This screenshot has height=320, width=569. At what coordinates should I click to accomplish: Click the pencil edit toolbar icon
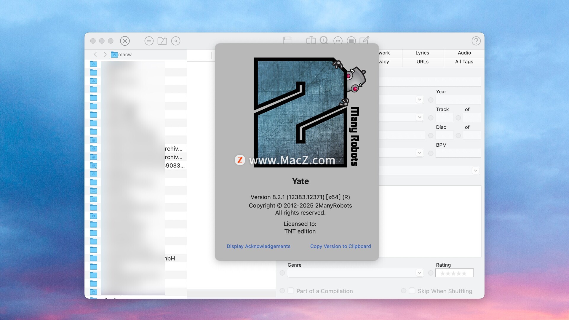(x=365, y=40)
